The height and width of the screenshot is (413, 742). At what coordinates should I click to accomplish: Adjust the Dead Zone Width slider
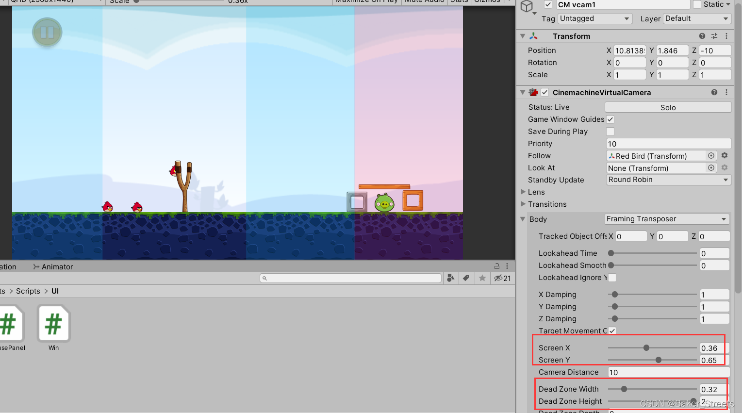(x=652, y=389)
